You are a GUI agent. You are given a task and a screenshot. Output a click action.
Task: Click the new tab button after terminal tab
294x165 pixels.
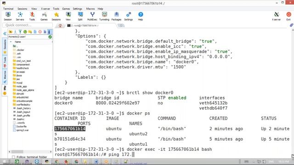121,26
